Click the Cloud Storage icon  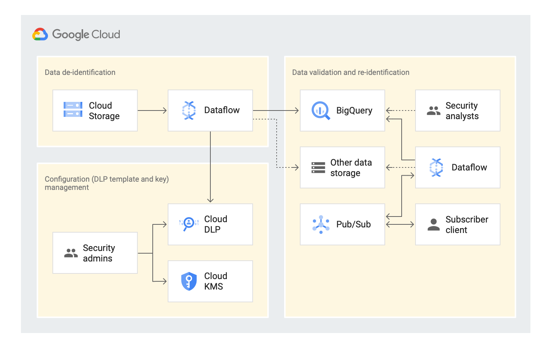(x=73, y=109)
